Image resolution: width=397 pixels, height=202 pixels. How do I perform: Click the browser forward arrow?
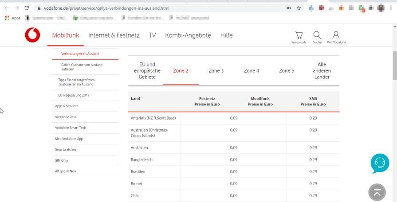(17, 8)
